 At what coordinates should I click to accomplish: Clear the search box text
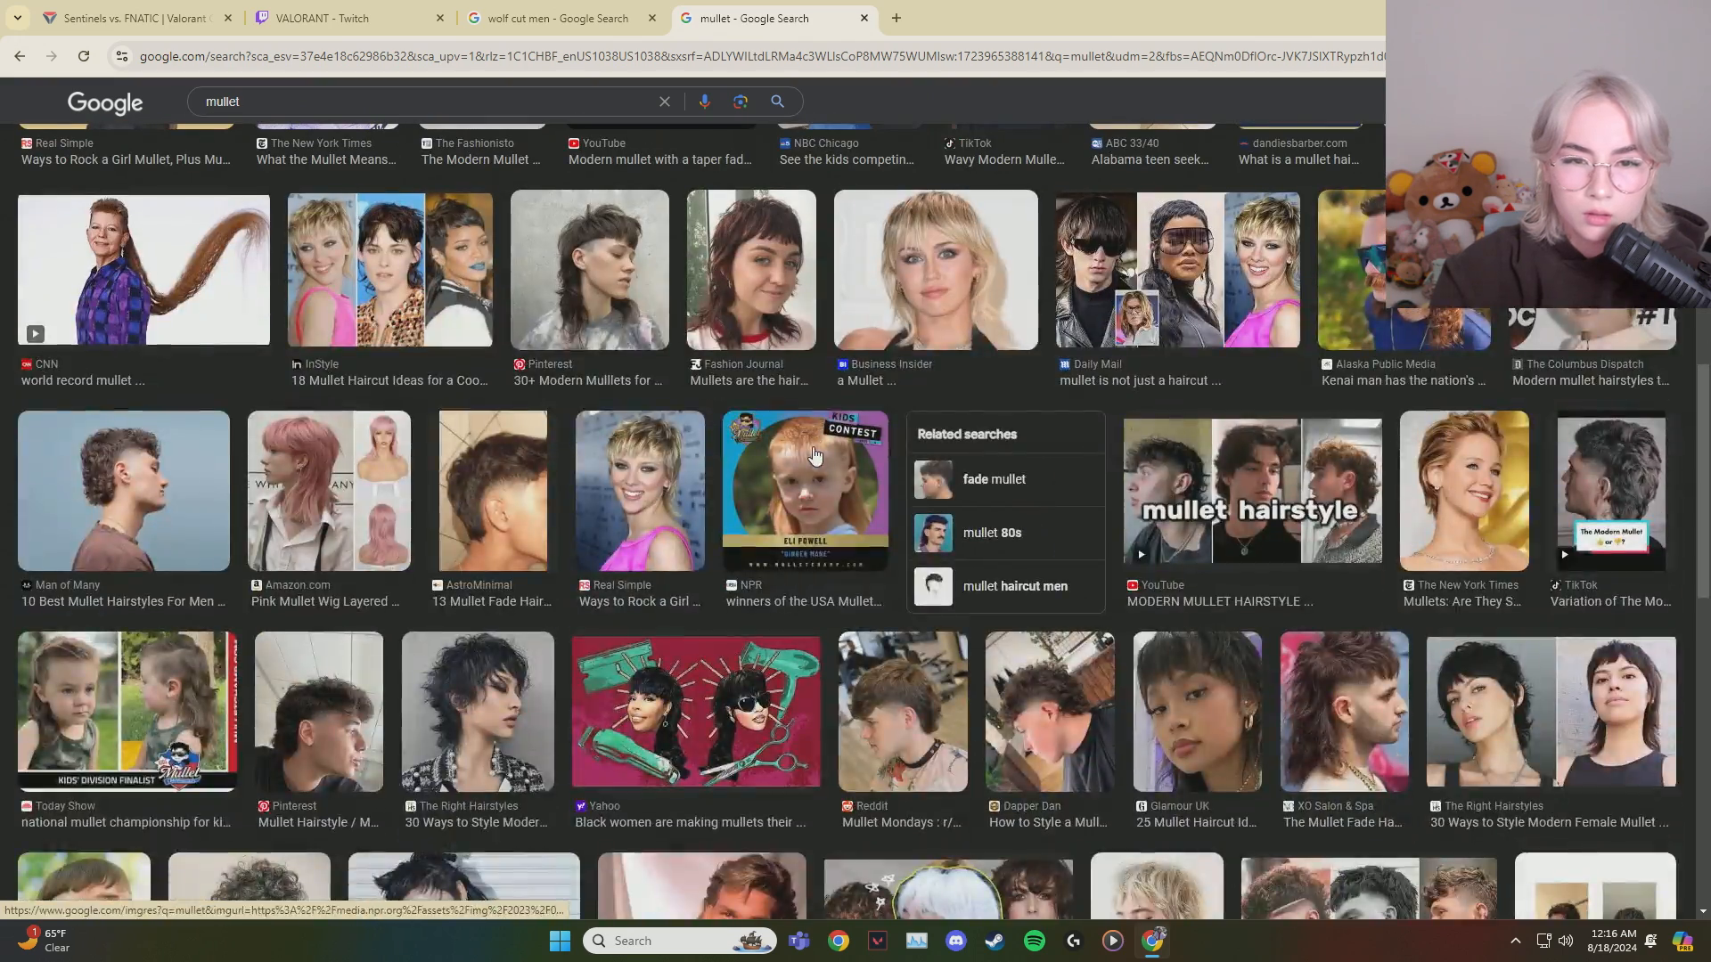click(x=664, y=102)
